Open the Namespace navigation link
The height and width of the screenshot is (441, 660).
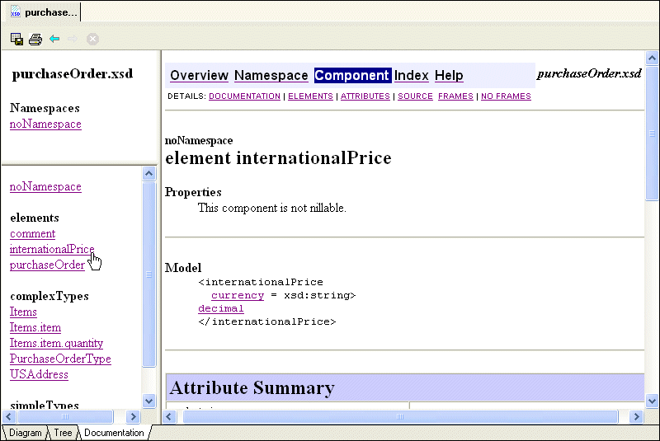tap(271, 76)
